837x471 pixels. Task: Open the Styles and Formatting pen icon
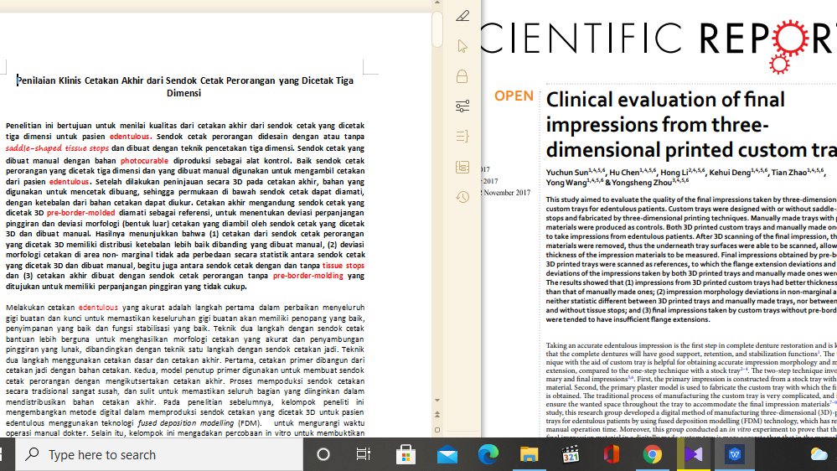coord(462,16)
